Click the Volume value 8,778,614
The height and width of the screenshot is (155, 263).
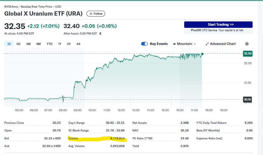click(117, 138)
